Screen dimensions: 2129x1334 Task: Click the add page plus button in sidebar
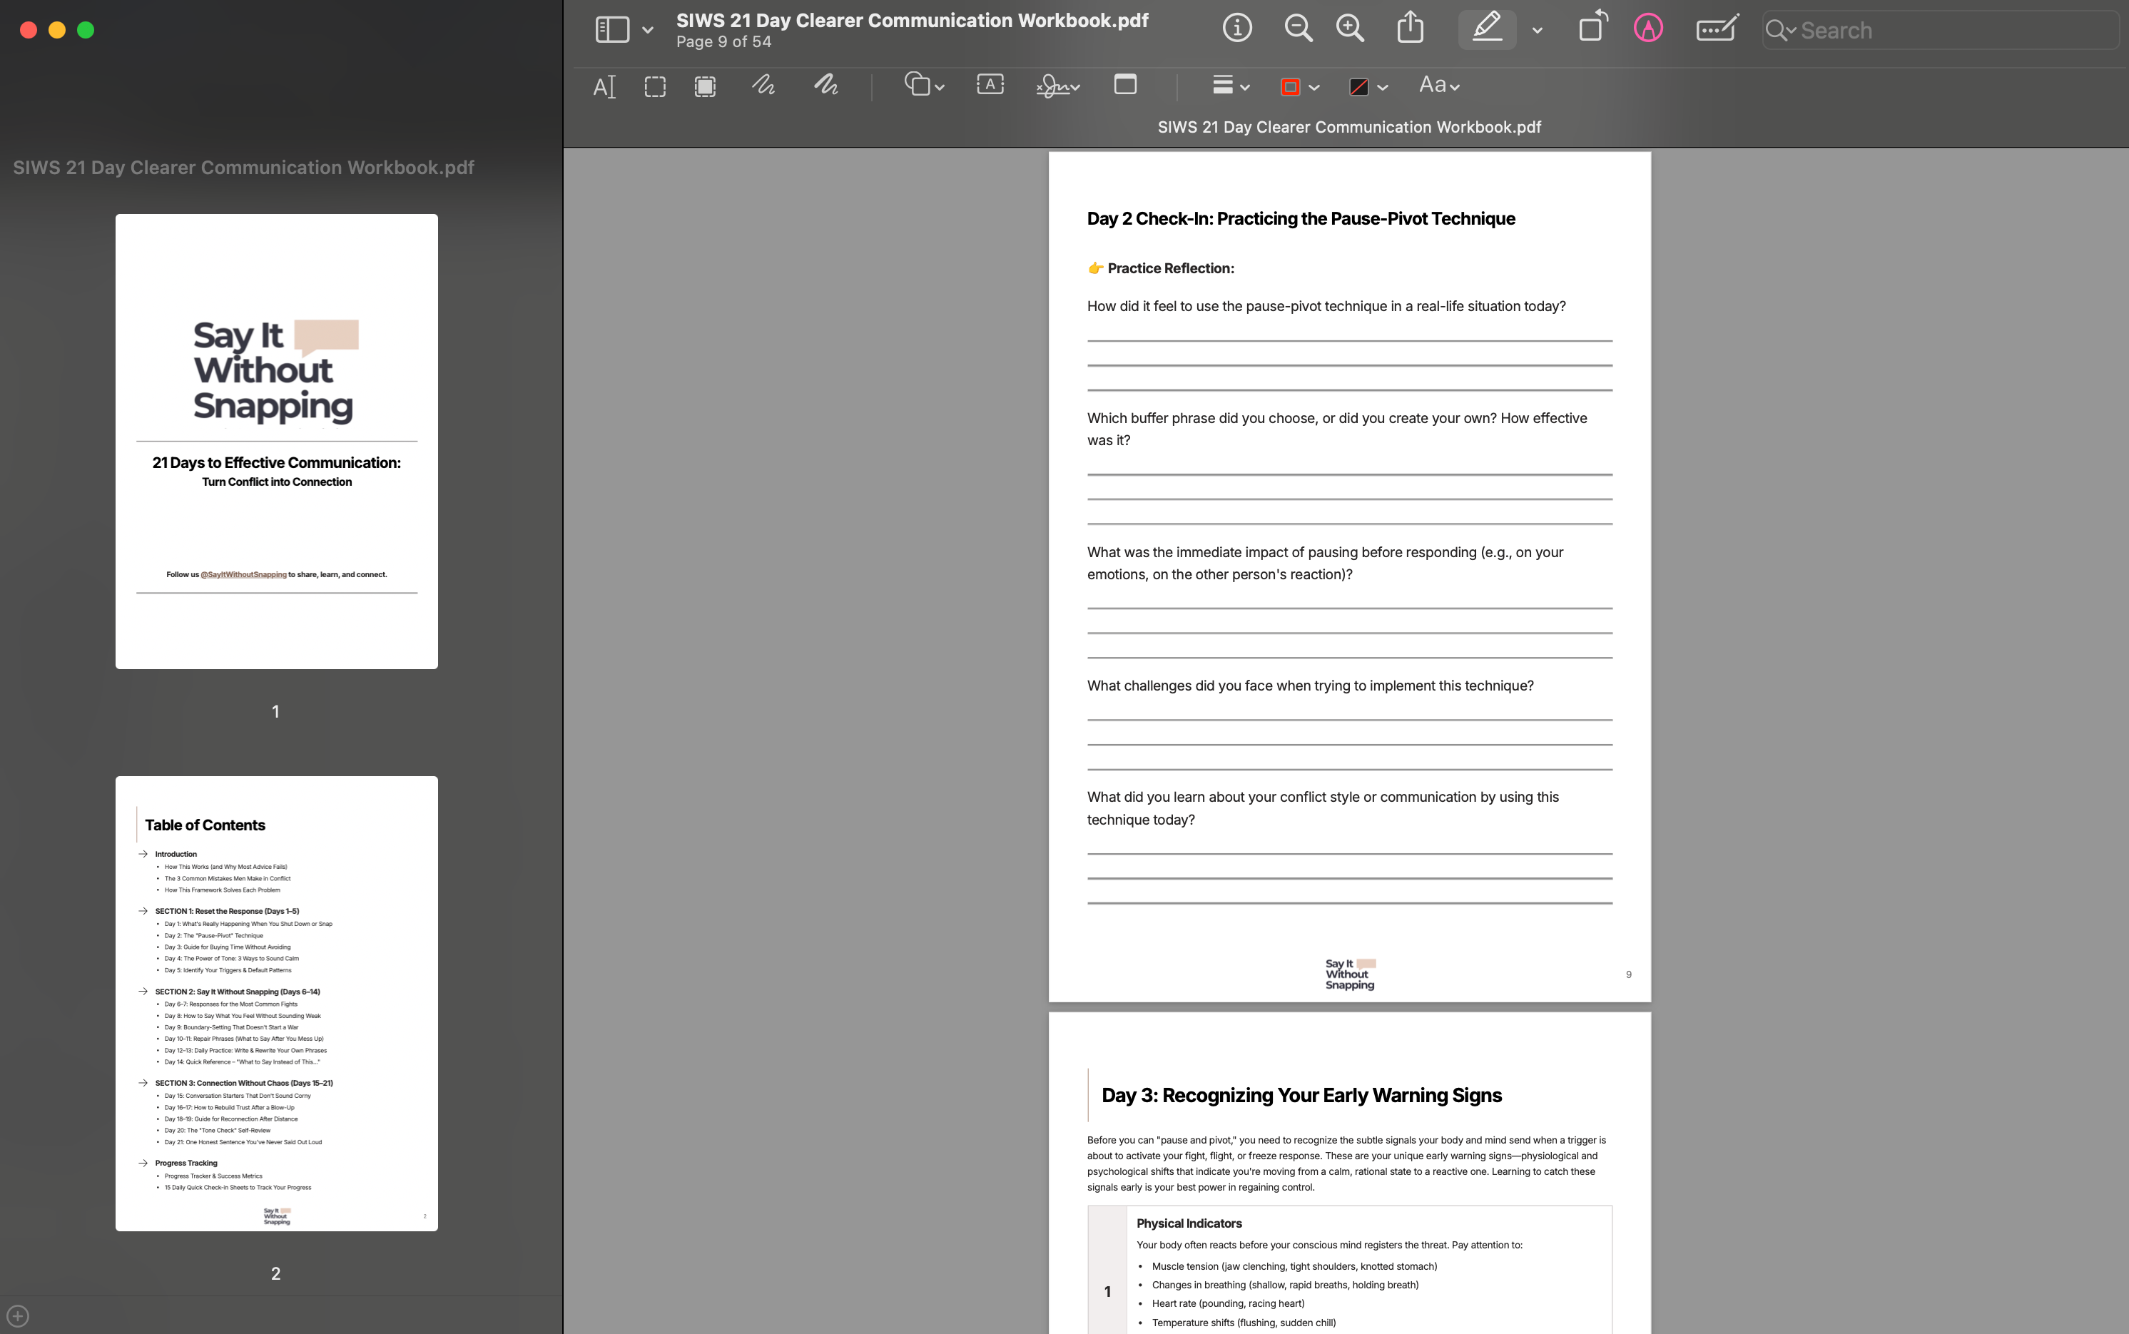[x=18, y=1315]
